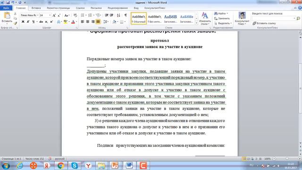
Task: Click the Заменить (Replace) button
Action: coord(222,18)
